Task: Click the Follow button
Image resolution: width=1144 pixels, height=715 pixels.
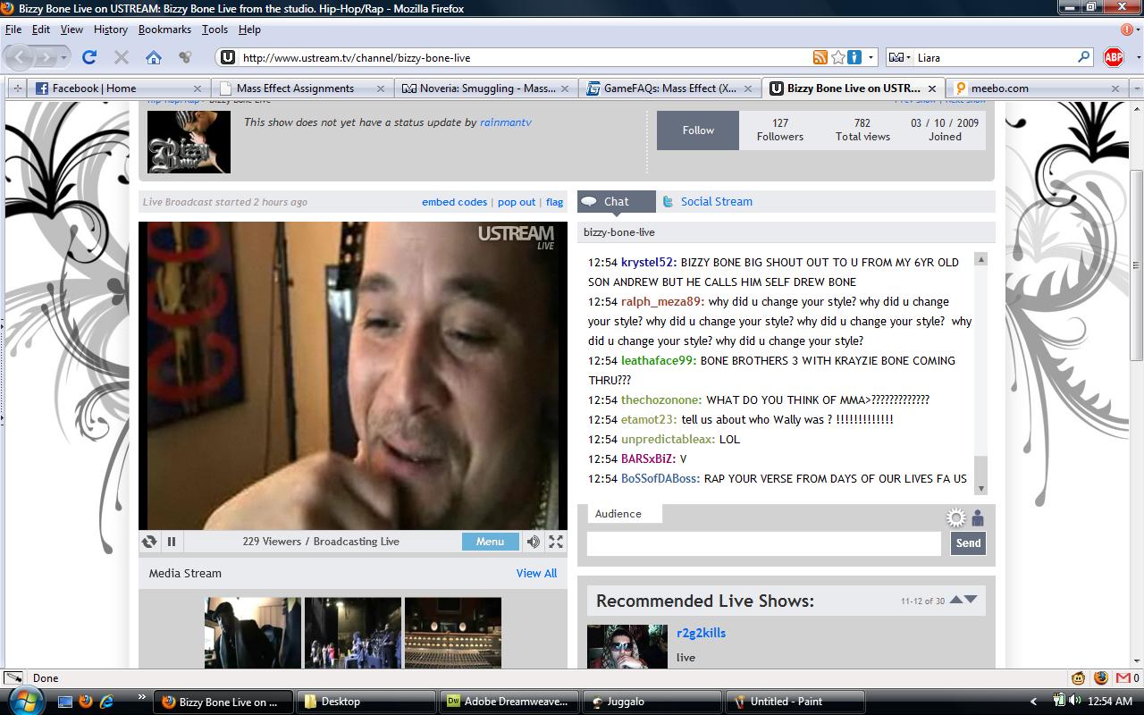Action: coord(698,130)
